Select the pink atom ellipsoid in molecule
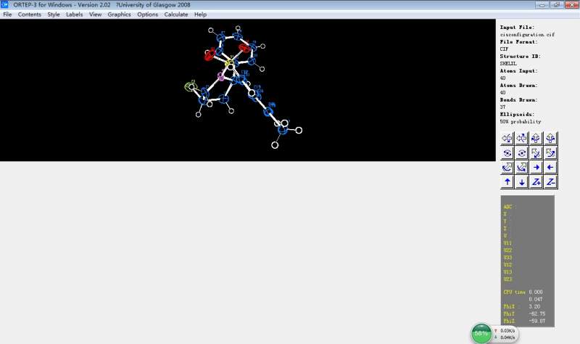Screen dimensions: 580x344 (x=221, y=77)
